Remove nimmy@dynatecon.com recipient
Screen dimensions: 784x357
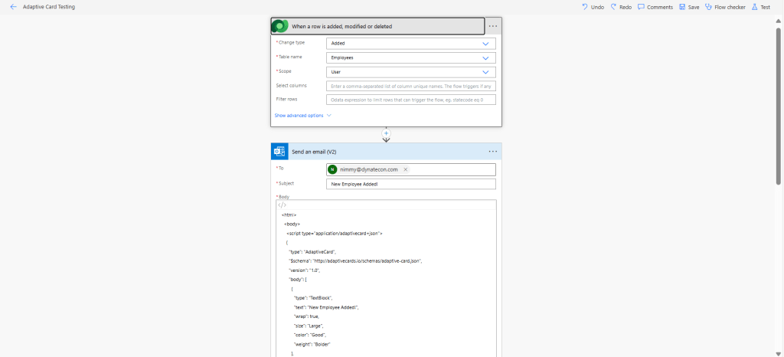pyautogui.click(x=406, y=169)
